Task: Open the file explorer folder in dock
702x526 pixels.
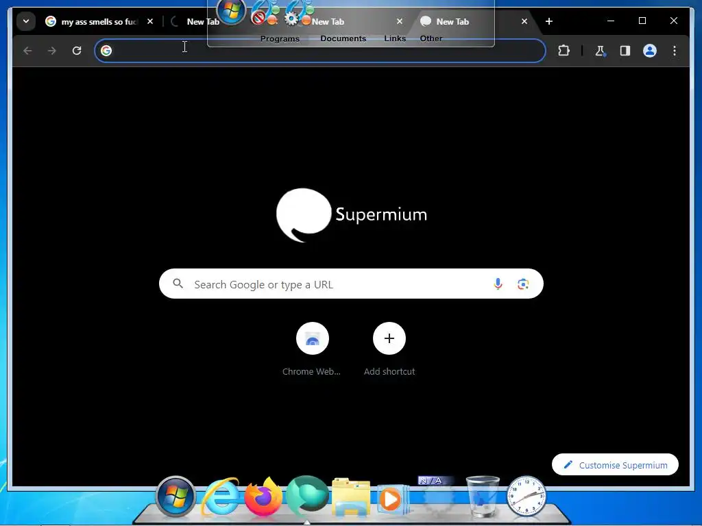Action: click(x=350, y=497)
